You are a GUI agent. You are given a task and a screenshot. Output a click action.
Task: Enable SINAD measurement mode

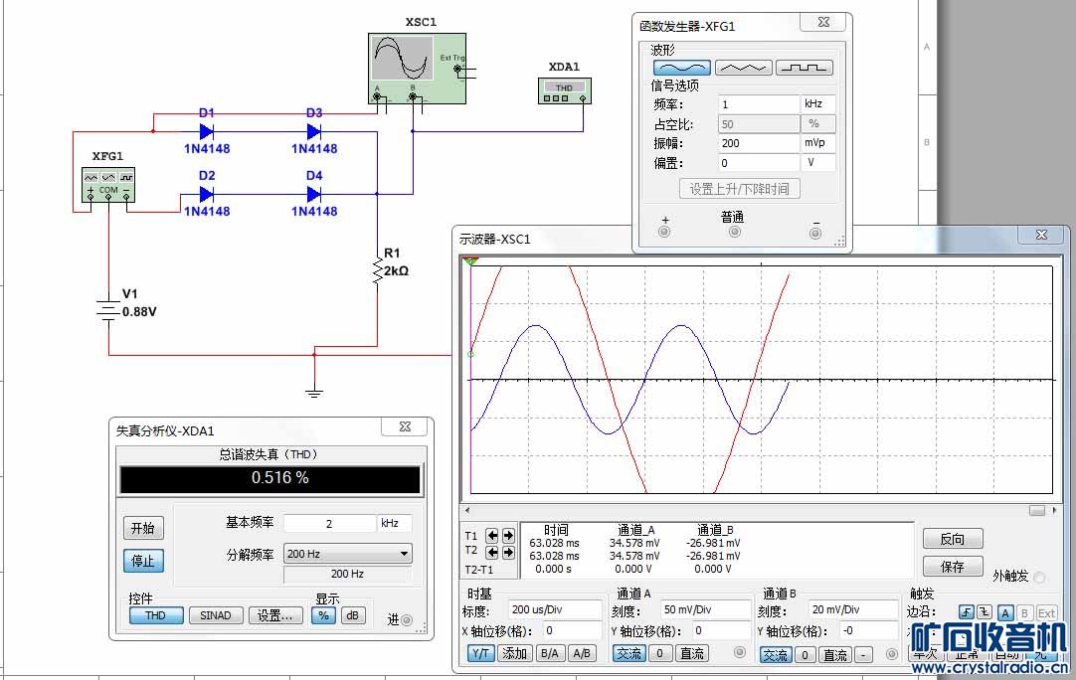(216, 615)
